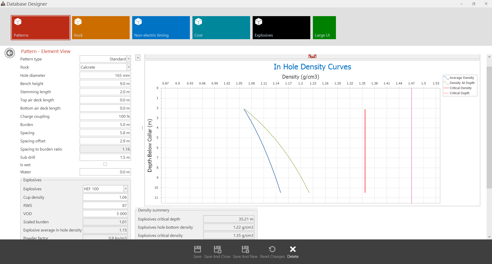The image size is (492, 264).
Task: Open the Rock tile
Action: (101, 28)
